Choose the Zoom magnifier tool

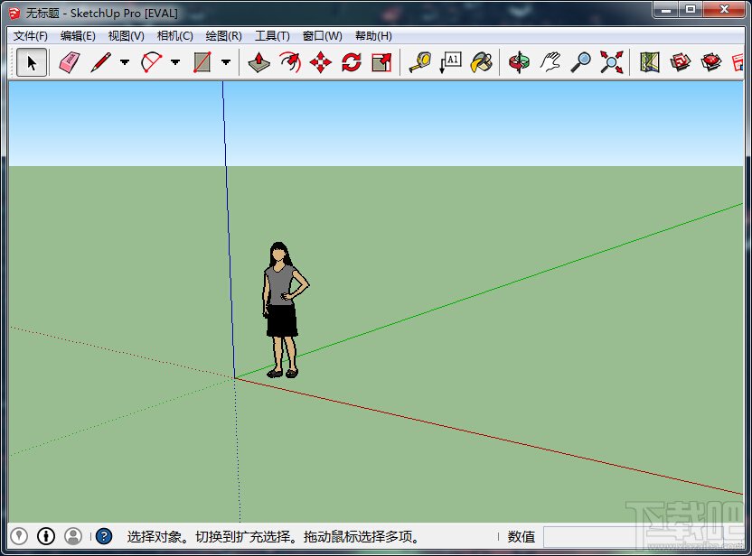pos(581,62)
